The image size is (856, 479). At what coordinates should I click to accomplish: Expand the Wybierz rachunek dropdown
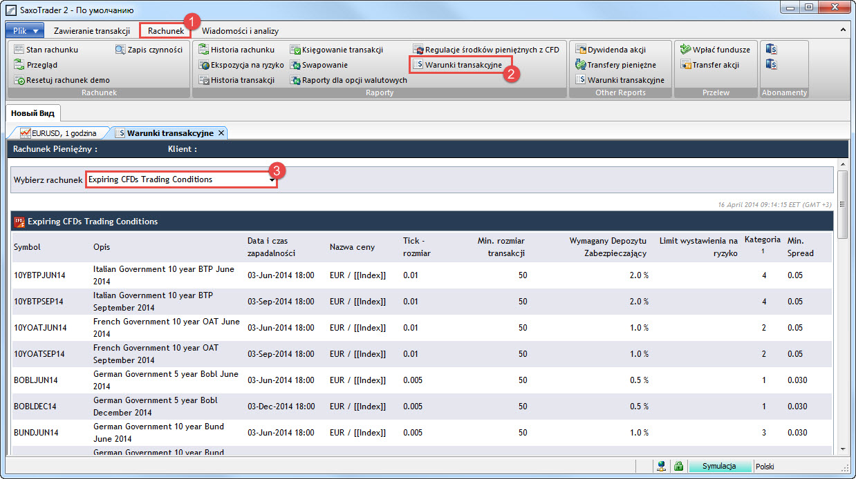click(x=272, y=179)
